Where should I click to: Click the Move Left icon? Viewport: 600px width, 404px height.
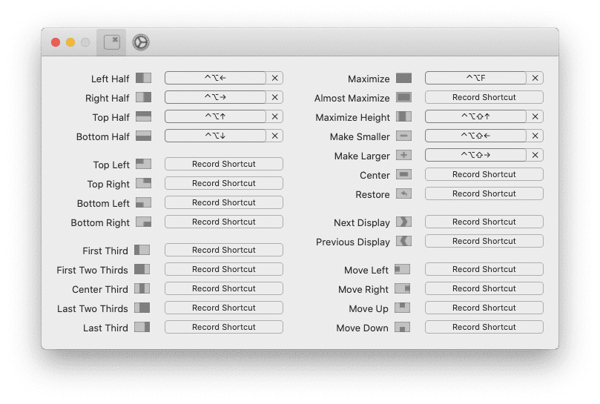[402, 269]
